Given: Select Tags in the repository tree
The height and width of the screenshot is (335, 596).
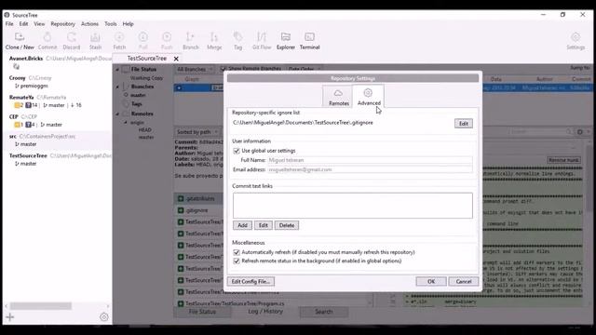Looking at the screenshot, I should pos(137,104).
